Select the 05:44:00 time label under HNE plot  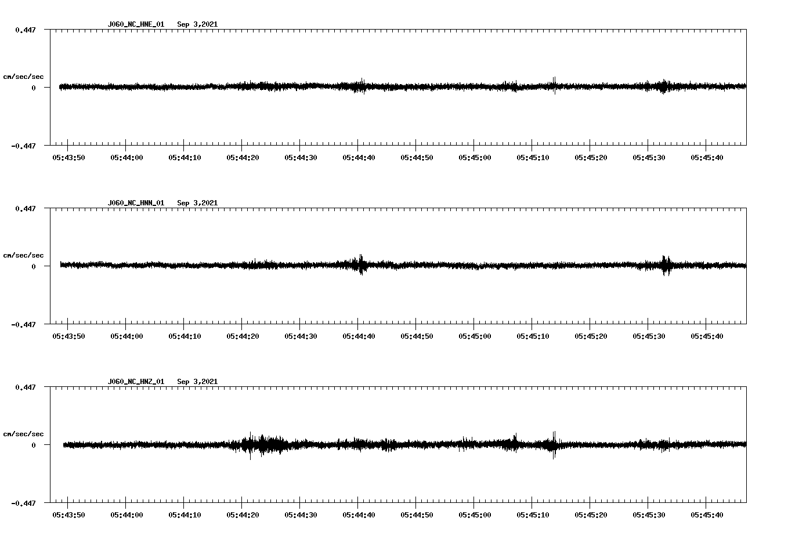(126, 158)
